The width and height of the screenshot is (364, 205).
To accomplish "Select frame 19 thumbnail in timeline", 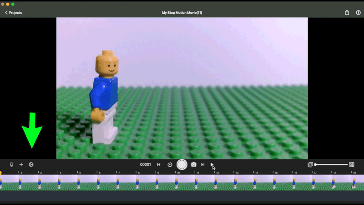I will pos(358,183).
